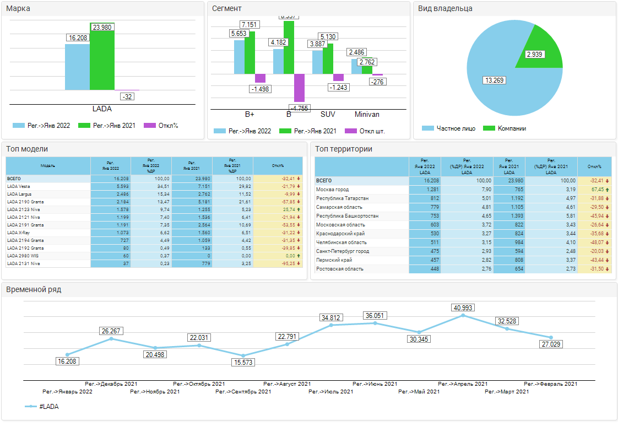Click the 40.993 peak point on the line chart
The image size is (618, 437).
(x=463, y=315)
